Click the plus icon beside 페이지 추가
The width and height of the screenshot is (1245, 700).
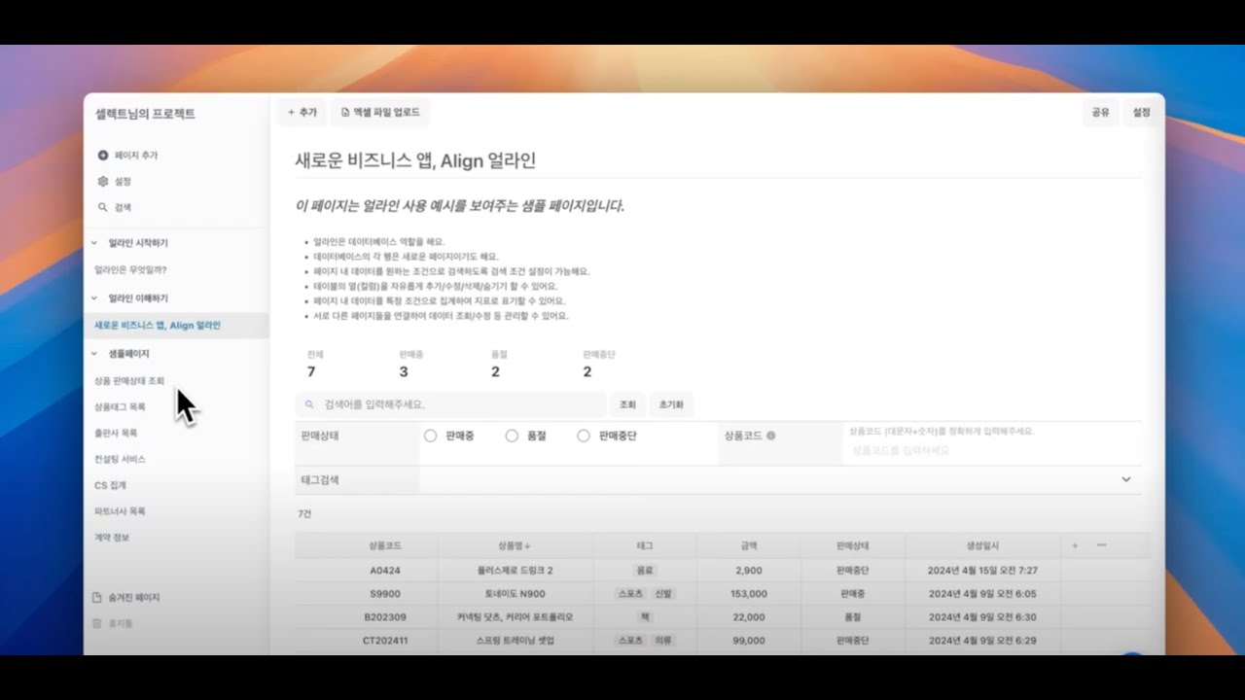tap(103, 156)
